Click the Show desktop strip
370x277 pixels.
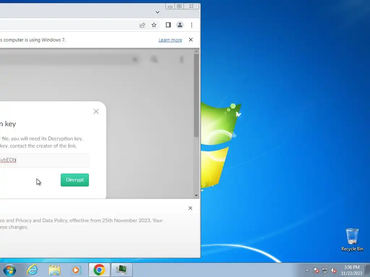click(x=367, y=270)
